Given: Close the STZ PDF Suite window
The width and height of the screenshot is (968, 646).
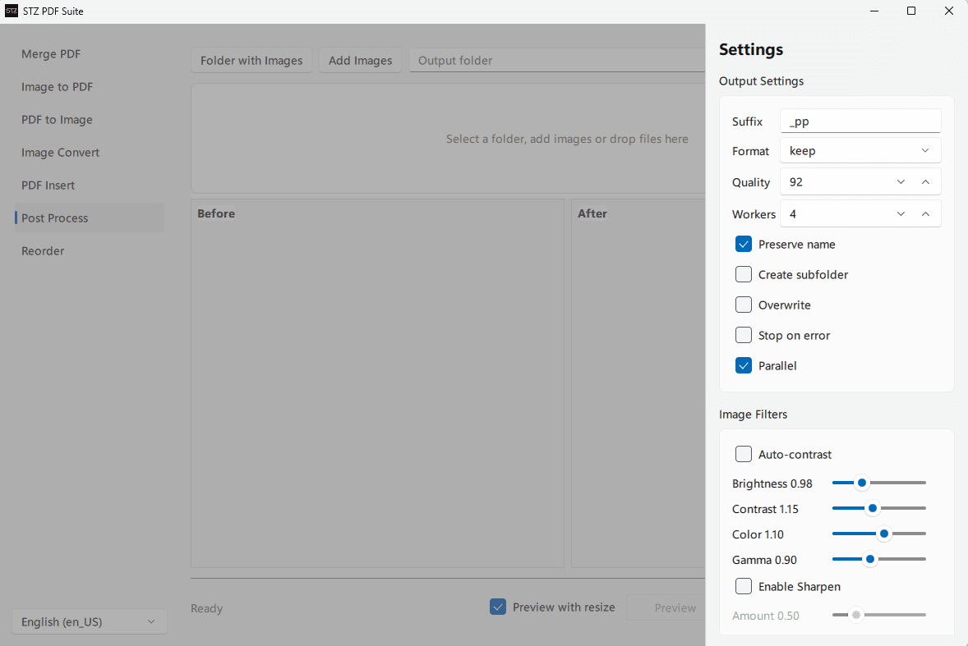Looking at the screenshot, I should [x=949, y=11].
